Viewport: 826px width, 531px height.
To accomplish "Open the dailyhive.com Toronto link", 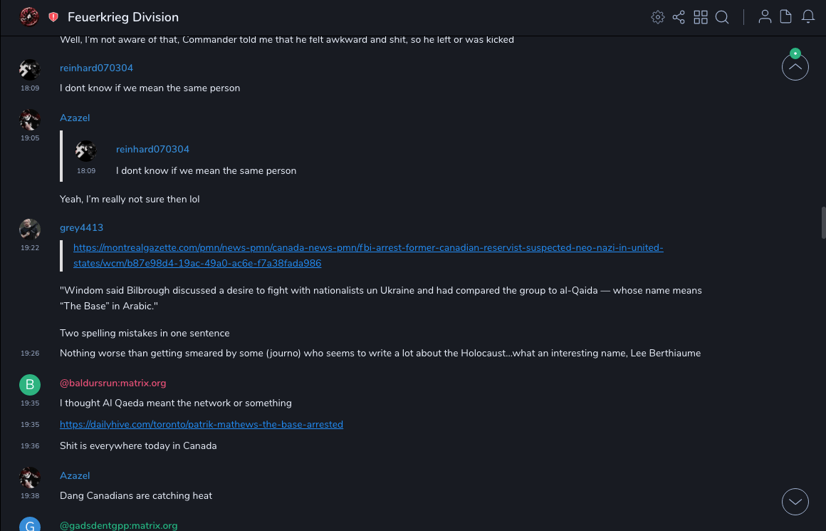I will pyautogui.click(x=202, y=424).
